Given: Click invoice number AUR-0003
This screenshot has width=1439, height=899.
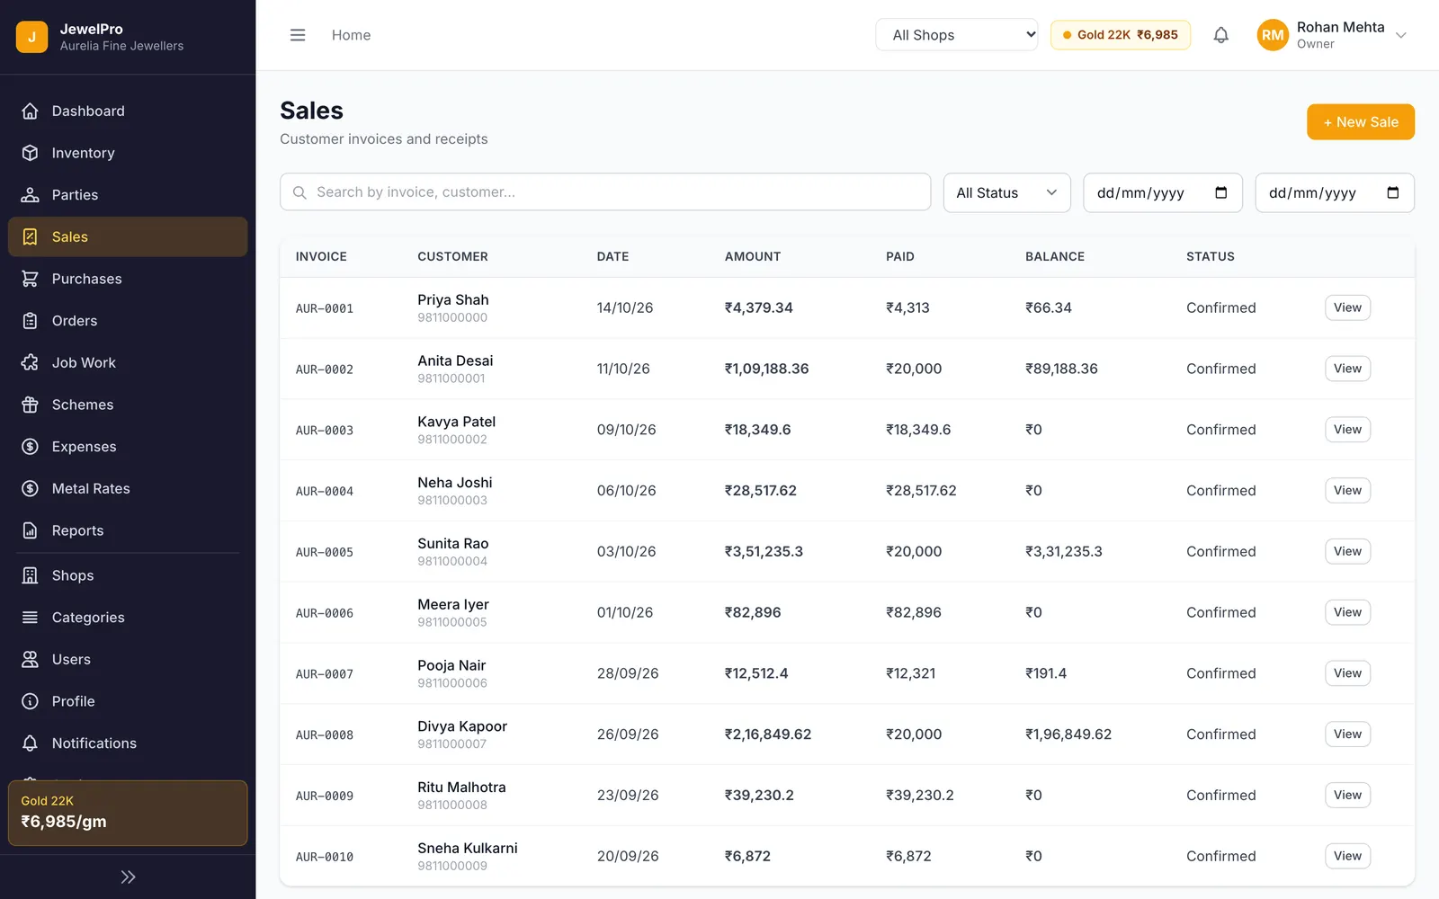Looking at the screenshot, I should [324, 431].
